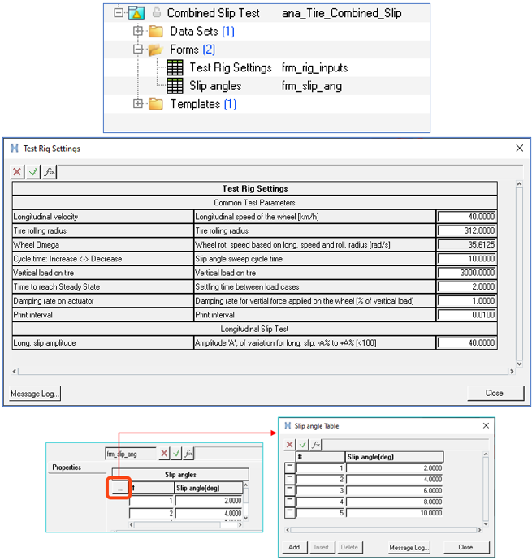
Task: Open the fx expression builder in Test Rig Settings
Action: click(x=50, y=172)
